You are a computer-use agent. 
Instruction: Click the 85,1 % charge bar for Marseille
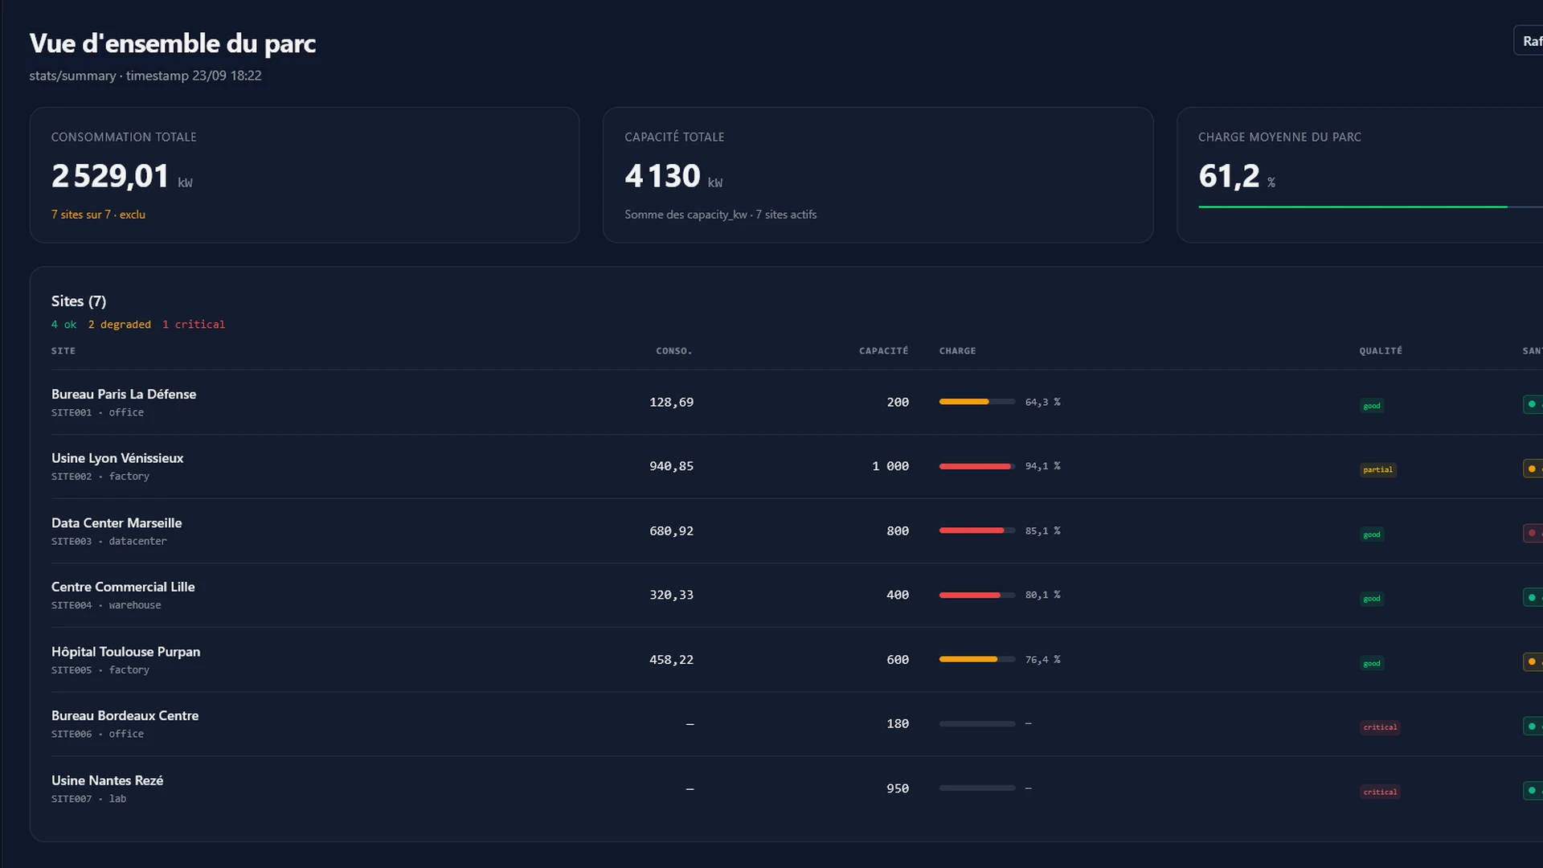[977, 530]
